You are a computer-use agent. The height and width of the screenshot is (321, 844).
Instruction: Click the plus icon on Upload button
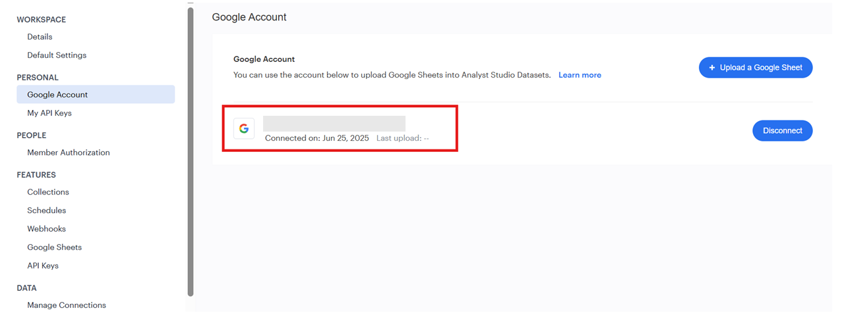coord(711,68)
